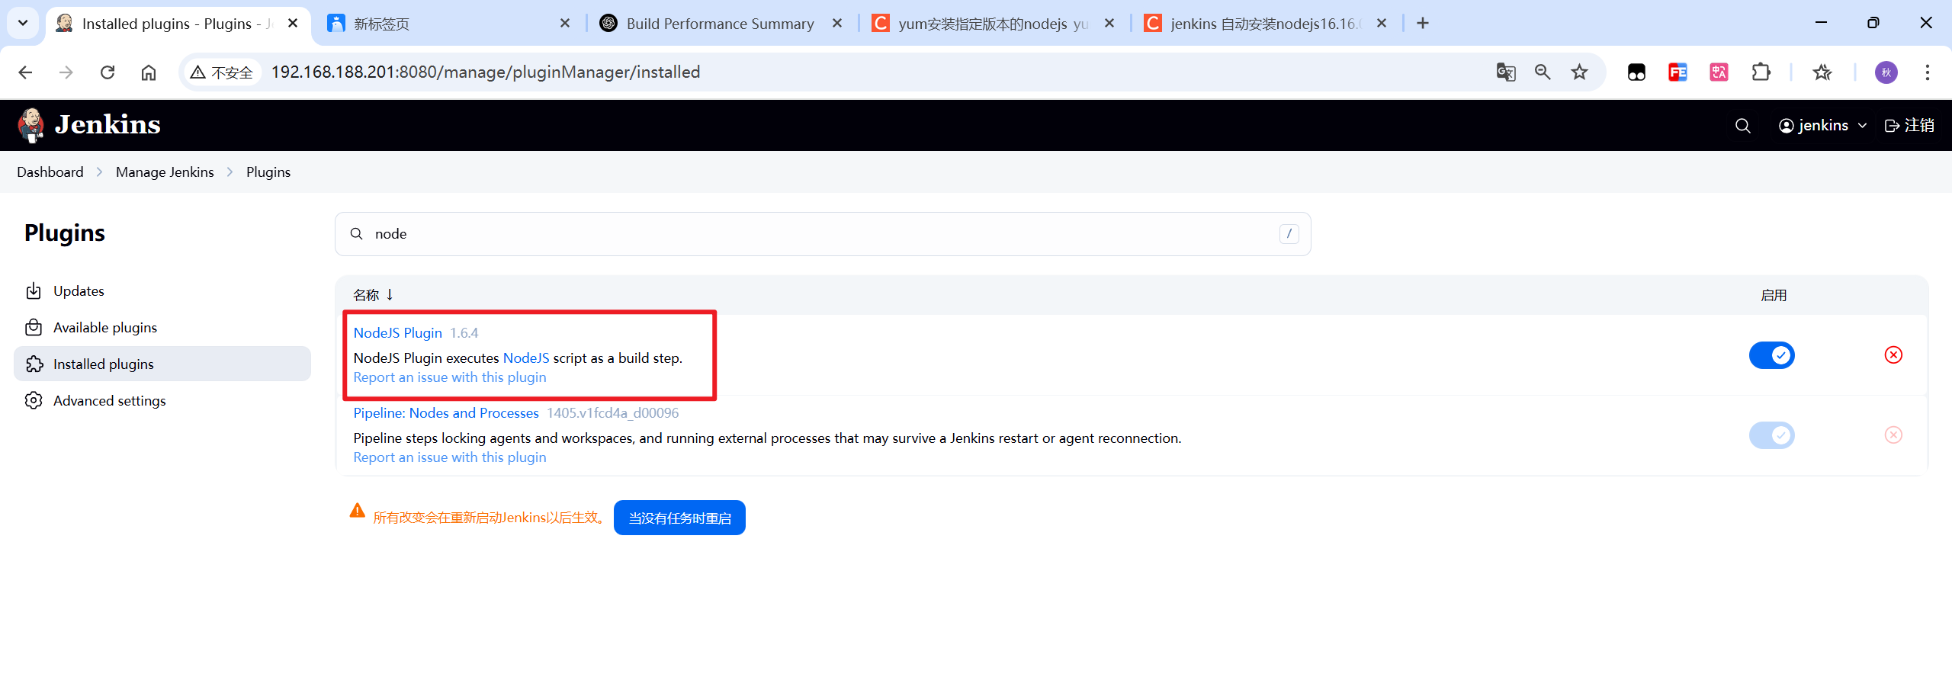Click the magnifier icon in plugin search
The image size is (1952, 696).
pos(356,234)
